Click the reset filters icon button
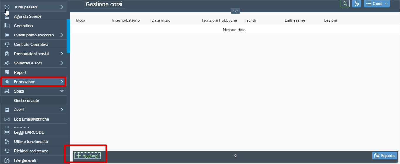This screenshot has width=400, height=164. click(356, 4)
